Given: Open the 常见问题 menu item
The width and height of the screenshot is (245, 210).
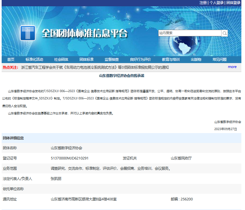Looking at the screenshot, I should tap(220, 59).
